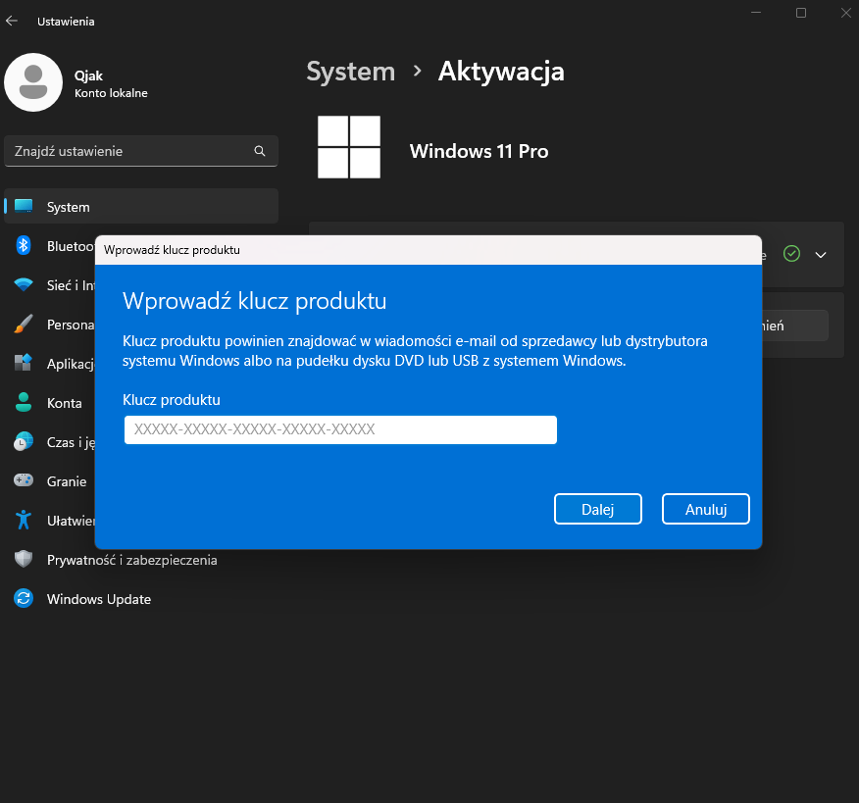Click the Ułatwienia dostępu accessibility icon

(23, 520)
